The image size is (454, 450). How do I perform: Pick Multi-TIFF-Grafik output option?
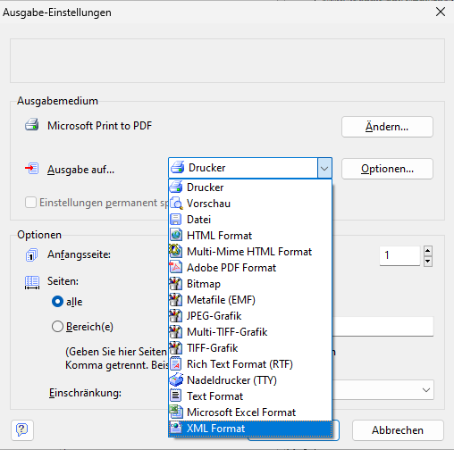[x=250, y=332]
